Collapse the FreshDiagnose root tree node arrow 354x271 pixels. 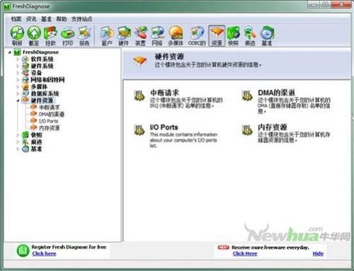9,52
